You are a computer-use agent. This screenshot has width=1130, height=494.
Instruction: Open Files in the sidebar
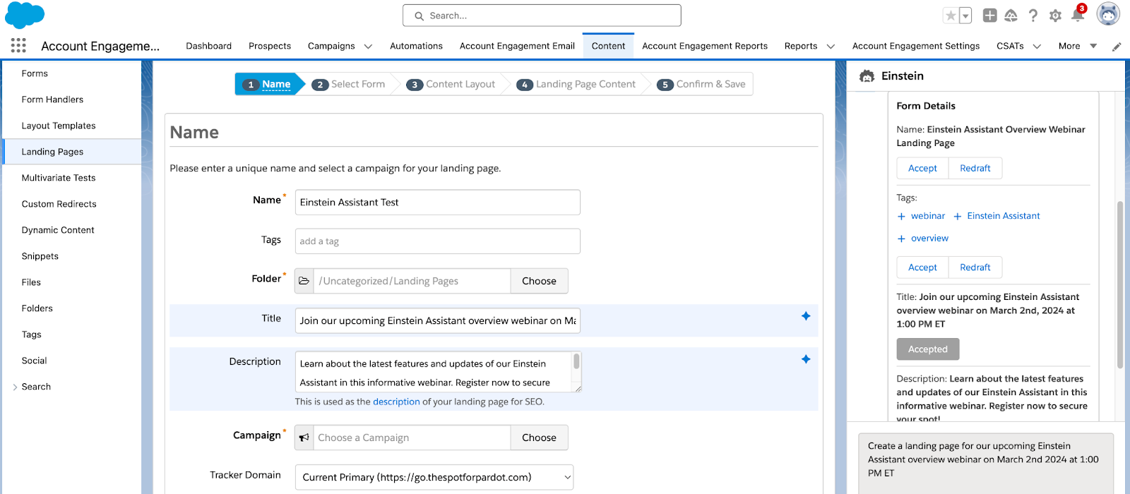tap(31, 282)
